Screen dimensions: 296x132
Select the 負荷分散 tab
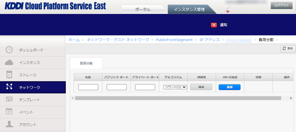86,63
